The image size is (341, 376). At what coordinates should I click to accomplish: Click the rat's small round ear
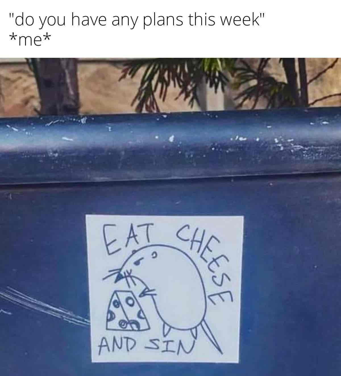tap(153, 254)
